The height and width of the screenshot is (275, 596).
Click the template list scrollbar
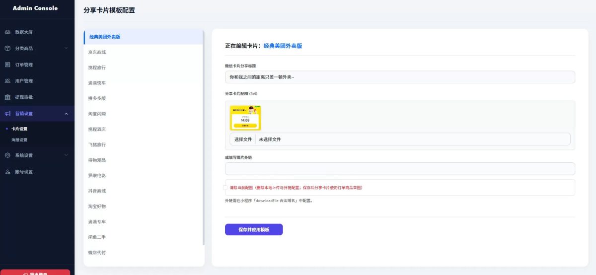coord(204,137)
